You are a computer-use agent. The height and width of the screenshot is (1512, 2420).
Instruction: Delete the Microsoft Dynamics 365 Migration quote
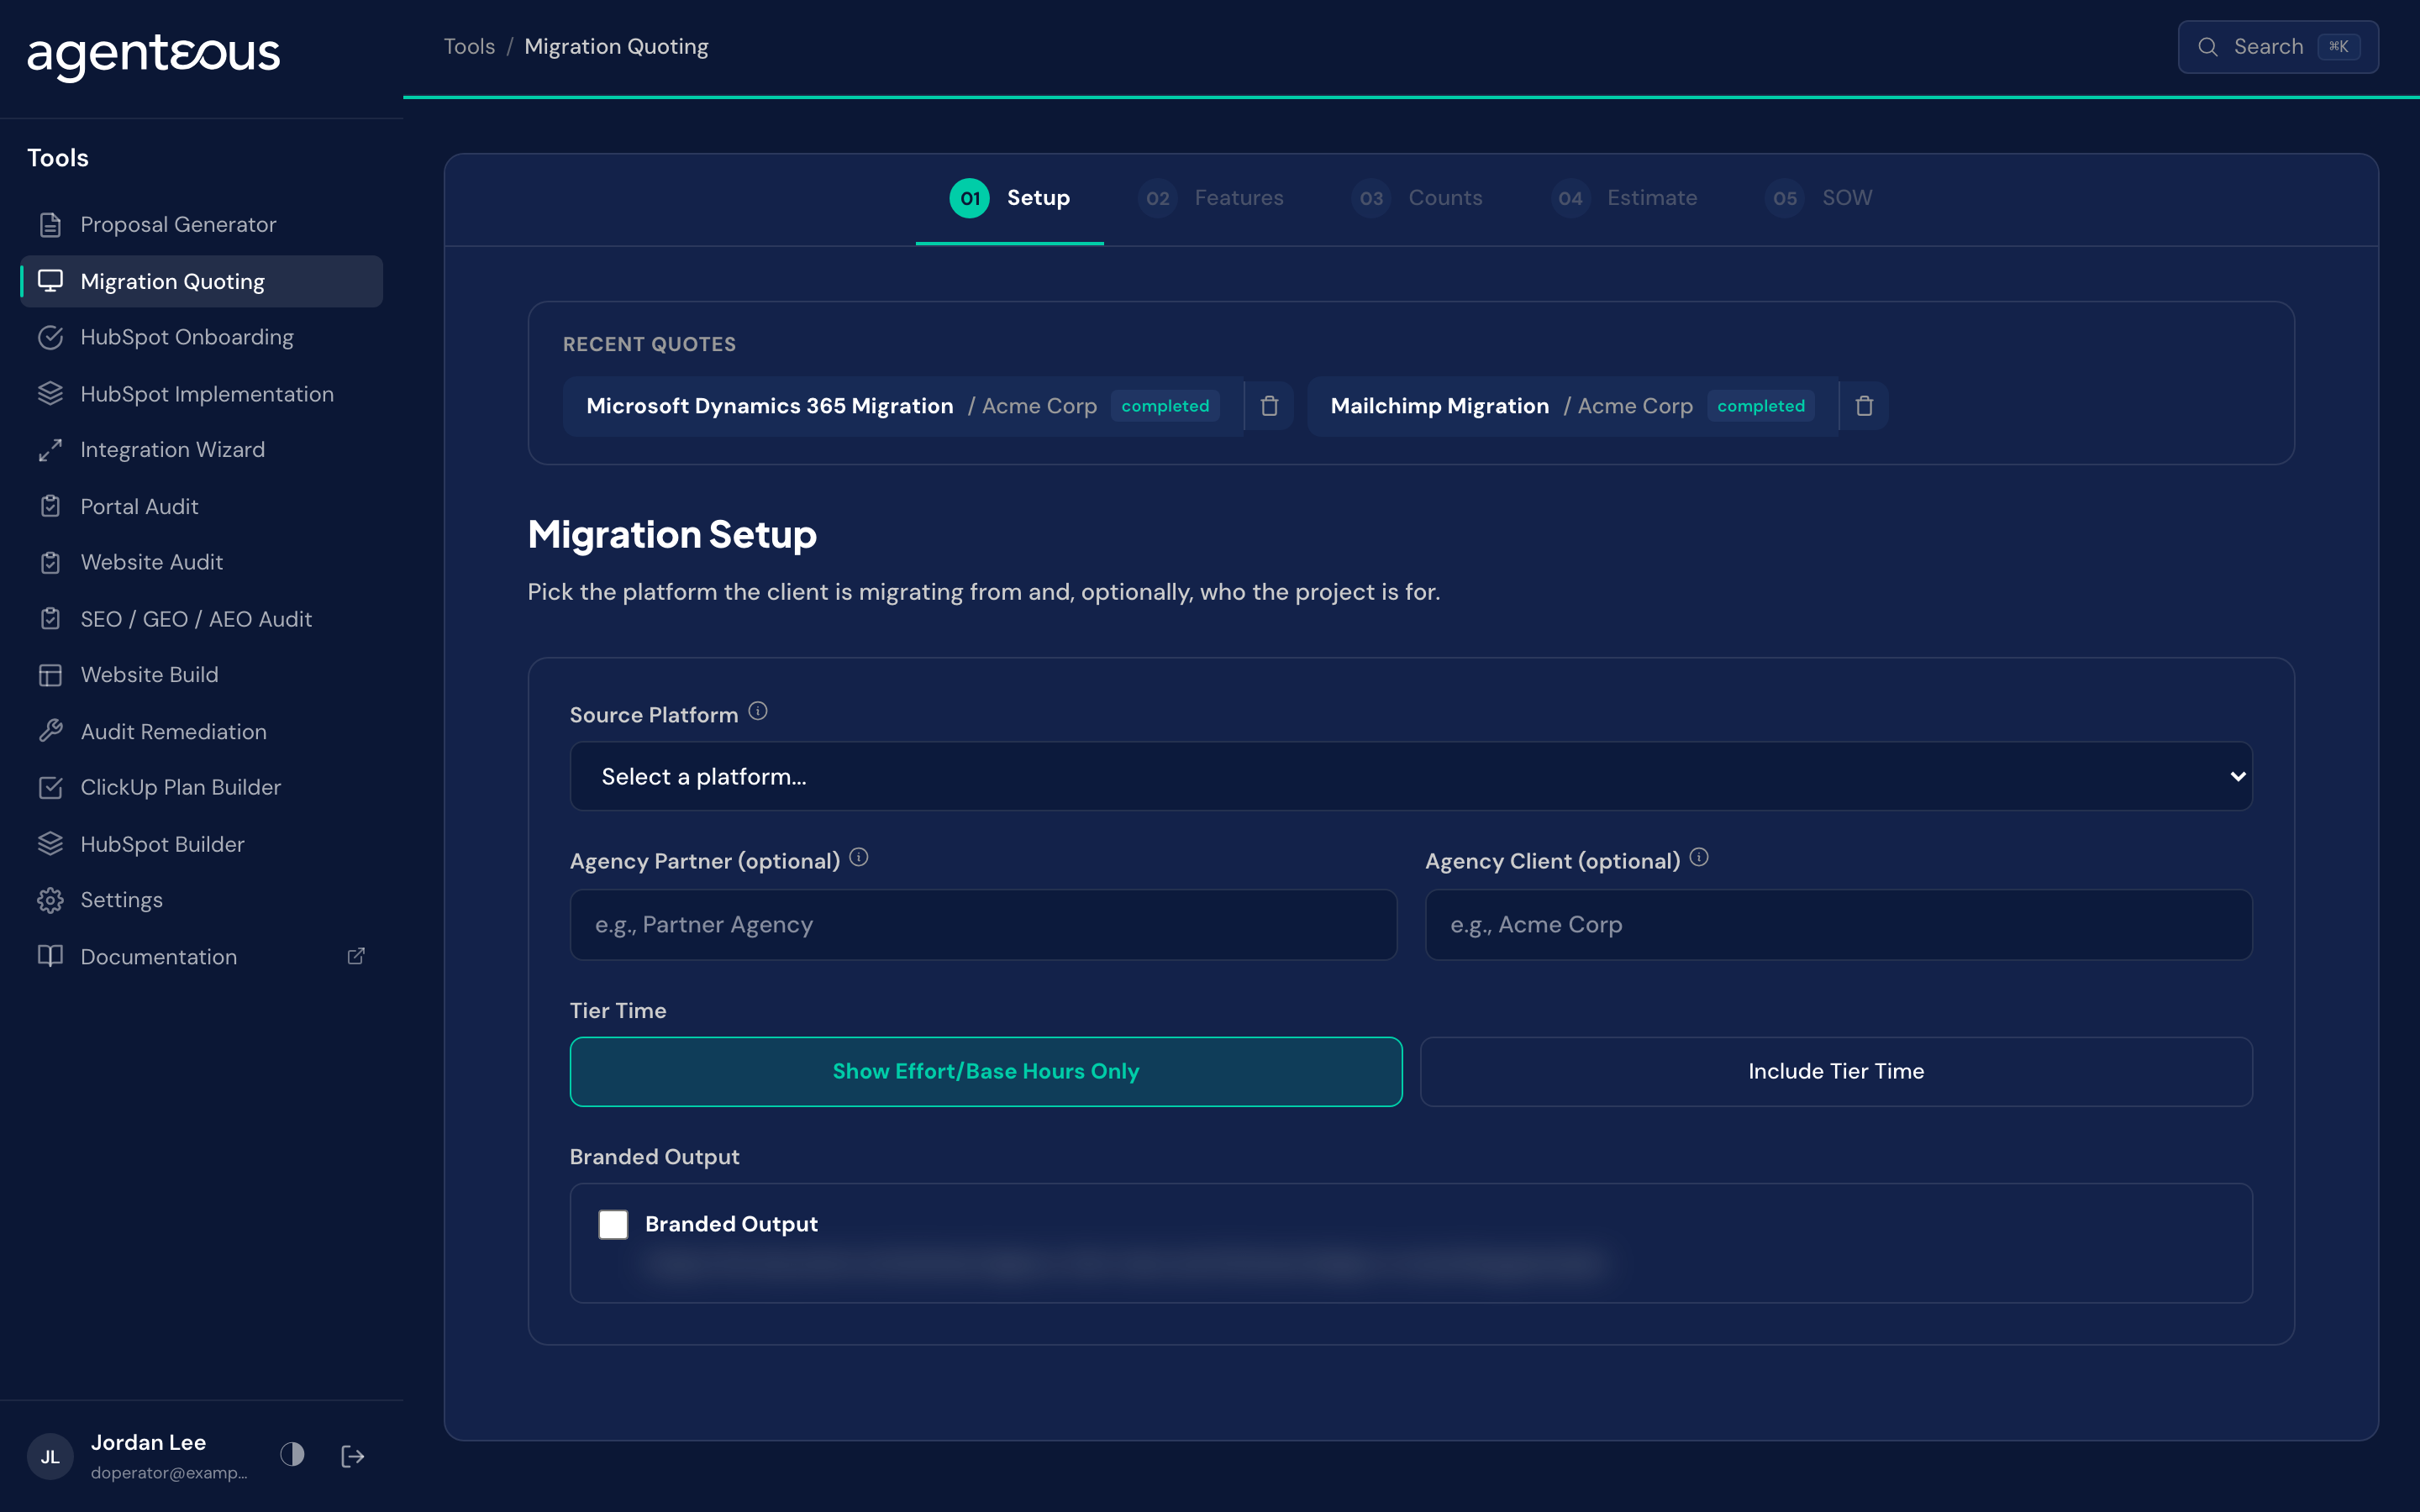(1269, 406)
